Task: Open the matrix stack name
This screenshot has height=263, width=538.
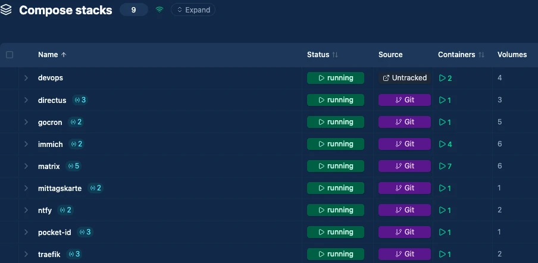Action: coord(49,166)
